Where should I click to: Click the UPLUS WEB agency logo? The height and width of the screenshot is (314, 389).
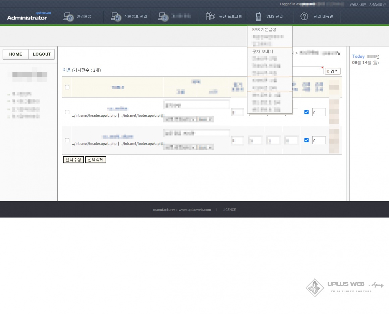click(x=345, y=287)
